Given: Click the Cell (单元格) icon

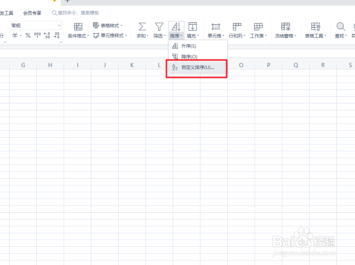Looking at the screenshot, I should (216, 27).
